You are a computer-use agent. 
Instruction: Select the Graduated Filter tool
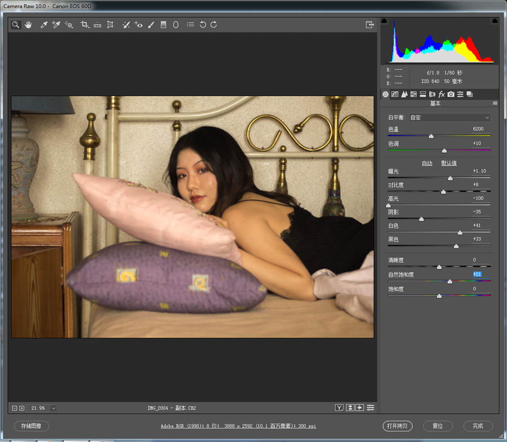pos(163,25)
